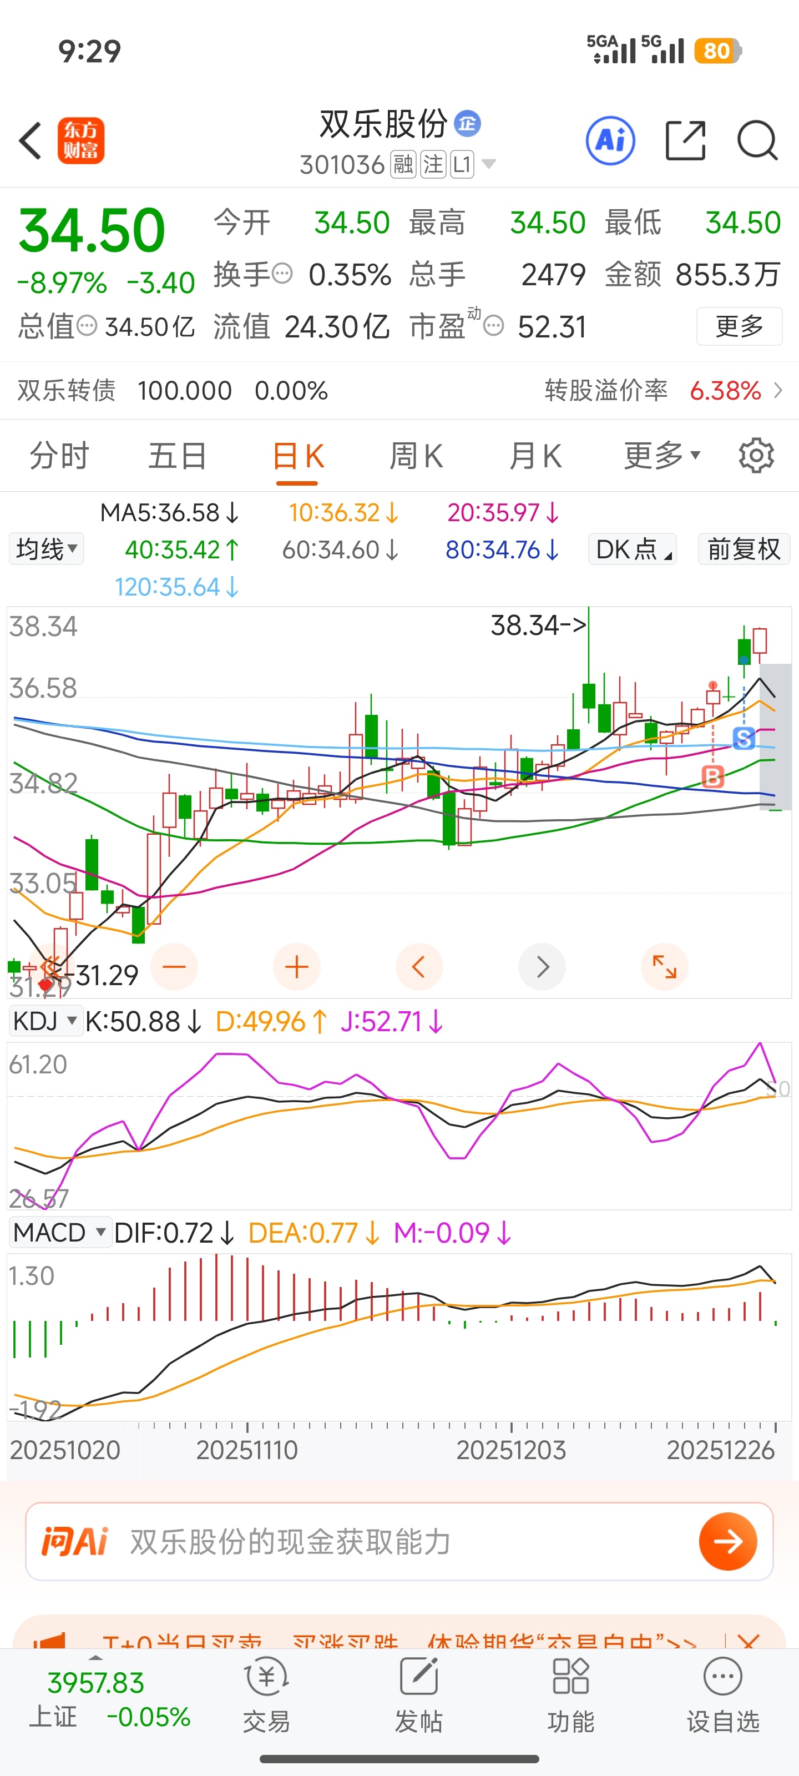This screenshot has width=799, height=1776.
Task: Open the Ai assistant icon
Action: [610, 140]
